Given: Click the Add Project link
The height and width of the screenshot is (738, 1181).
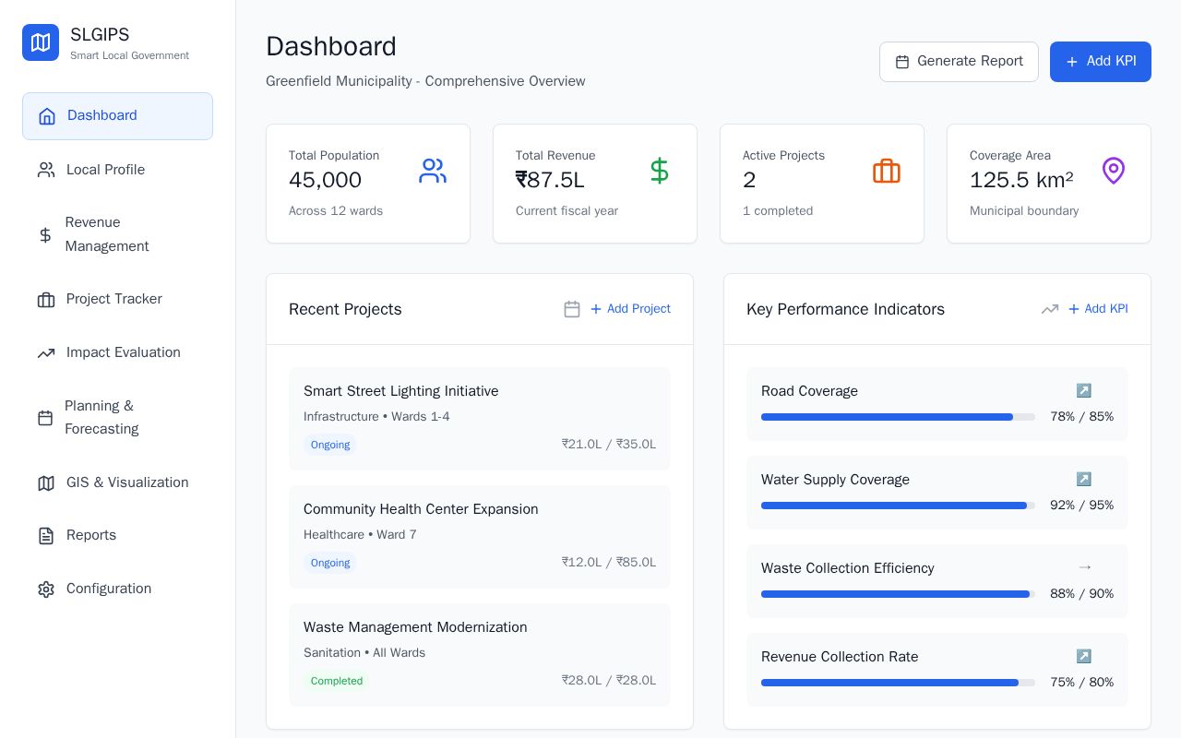Looking at the screenshot, I should [630, 309].
